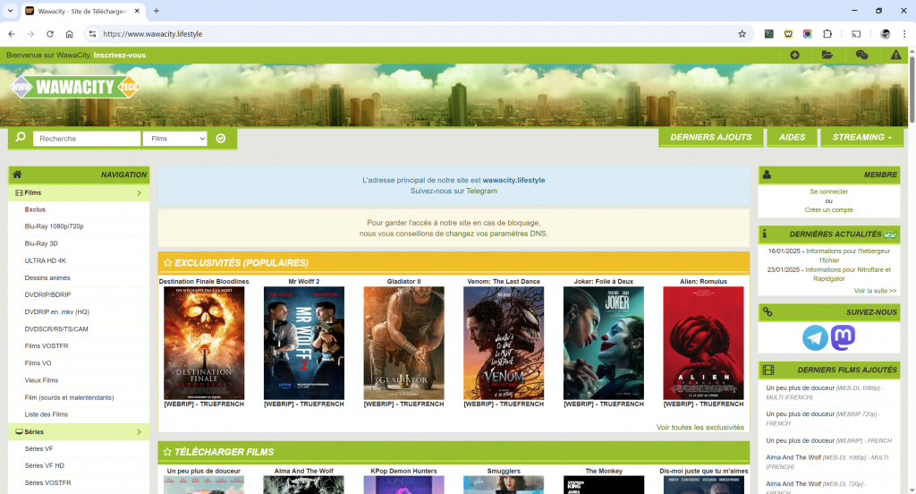The height and width of the screenshot is (494, 916).
Task: Click Voir toutes les exclusivités
Action: (700, 428)
